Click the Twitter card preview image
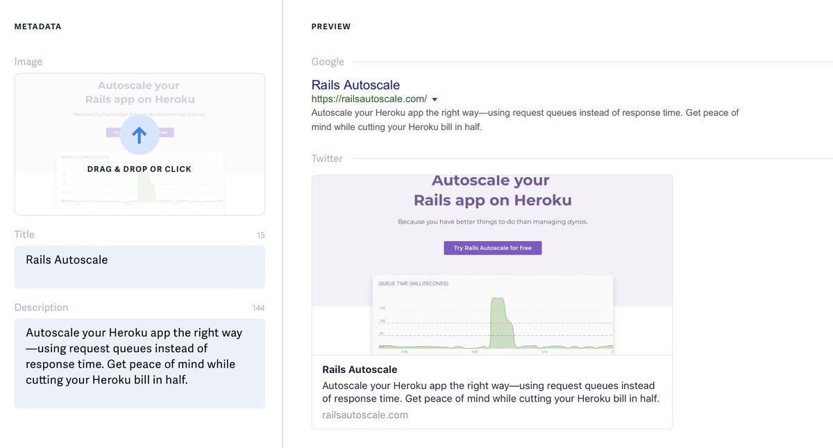 coord(492,265)
